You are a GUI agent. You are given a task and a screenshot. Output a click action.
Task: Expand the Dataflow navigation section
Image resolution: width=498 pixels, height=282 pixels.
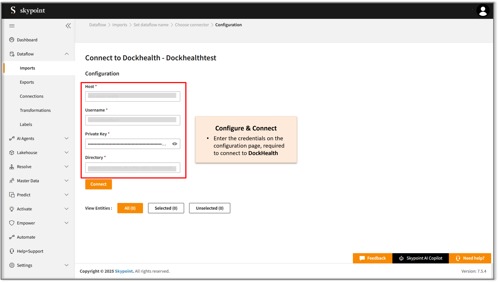67,54
